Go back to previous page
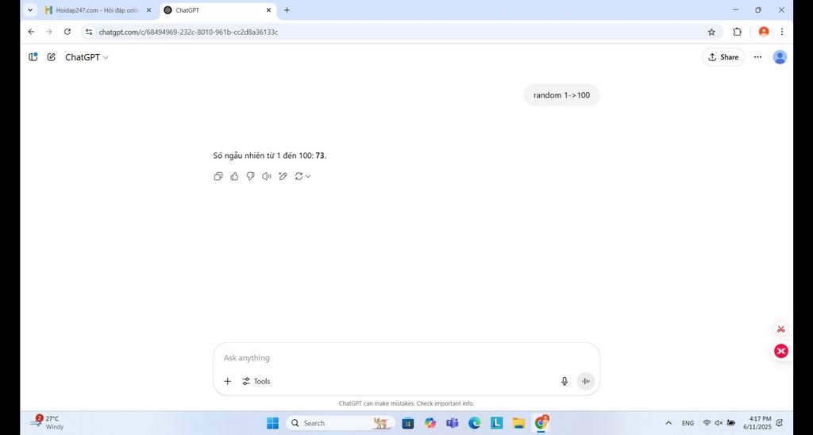 [31, 32]
